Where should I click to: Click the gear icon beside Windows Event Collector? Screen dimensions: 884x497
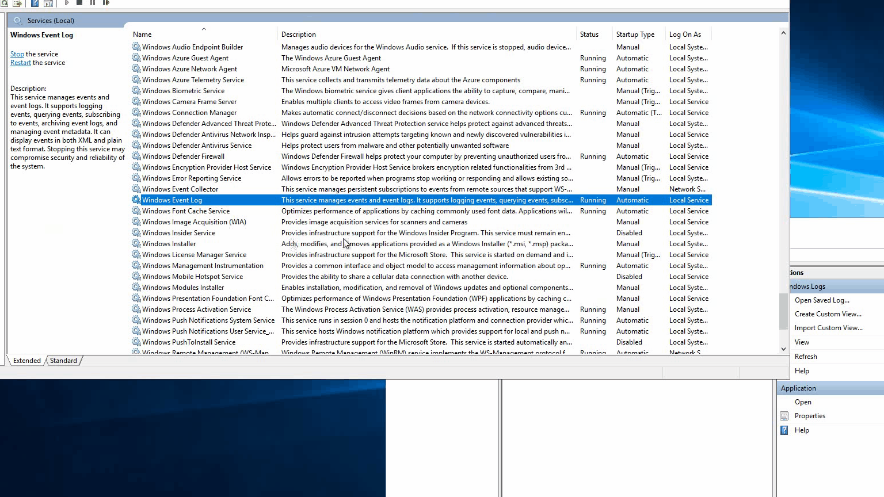(x=136, y=189)
